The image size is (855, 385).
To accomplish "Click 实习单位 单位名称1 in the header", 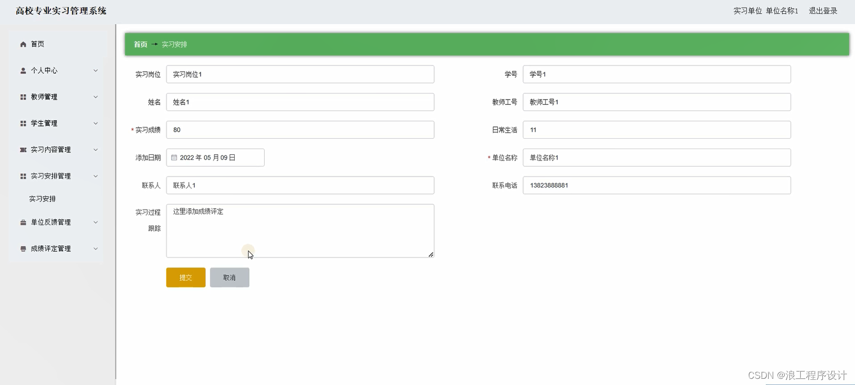I will pyautogui.click(x=766, y=11).
